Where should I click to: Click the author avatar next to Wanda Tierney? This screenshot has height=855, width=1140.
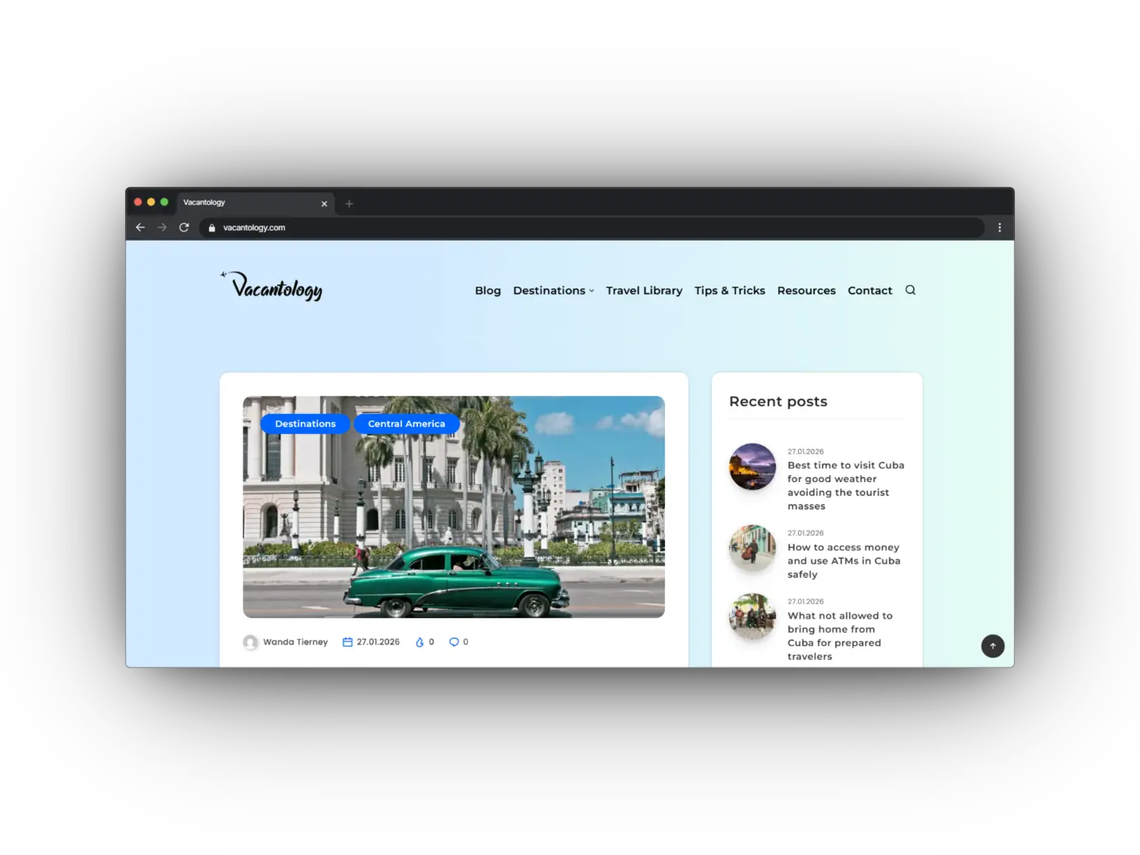[x=250, y=641]
